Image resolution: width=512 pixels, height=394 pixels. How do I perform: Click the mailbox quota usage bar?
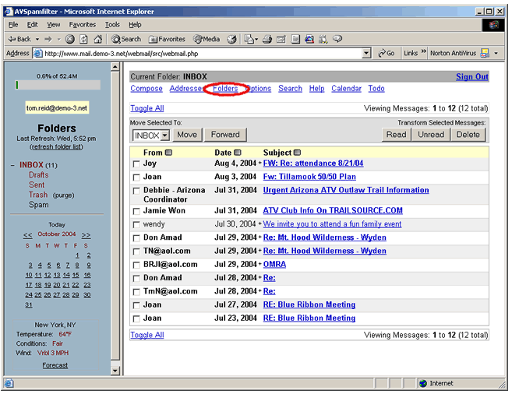[x=58, y=85]
